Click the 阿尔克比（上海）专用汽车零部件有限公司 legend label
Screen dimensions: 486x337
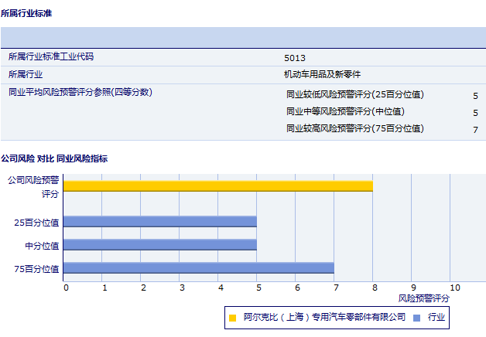point(324,317)
